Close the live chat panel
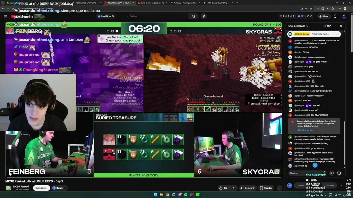 coord(341,26)
